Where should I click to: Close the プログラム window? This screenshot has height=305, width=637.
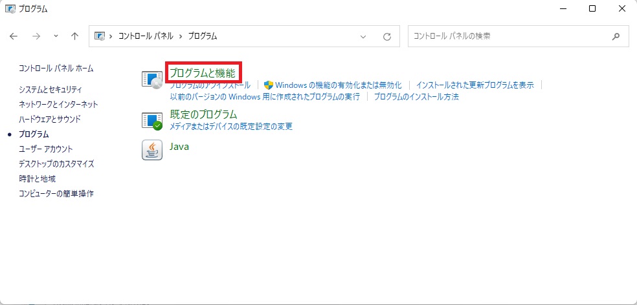click(622, 8)
